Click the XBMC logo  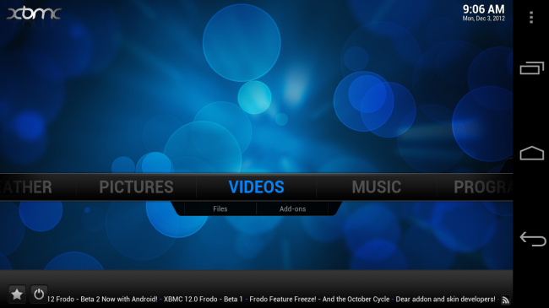click(34, 14)
